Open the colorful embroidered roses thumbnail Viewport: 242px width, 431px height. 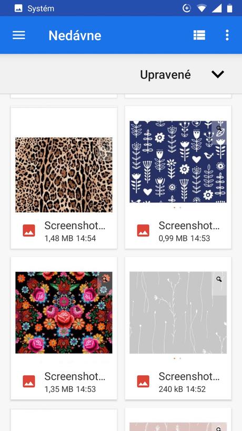pos(64,312)
